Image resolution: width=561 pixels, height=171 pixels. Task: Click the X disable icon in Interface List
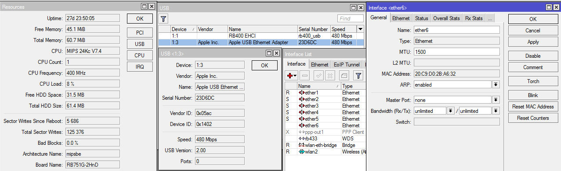[x=330, y=76]
